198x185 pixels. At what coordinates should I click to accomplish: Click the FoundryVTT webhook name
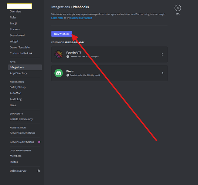coord(74,53)
